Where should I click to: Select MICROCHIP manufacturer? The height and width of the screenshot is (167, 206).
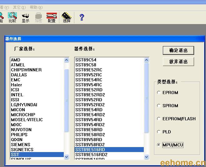(x=37, y=115)
